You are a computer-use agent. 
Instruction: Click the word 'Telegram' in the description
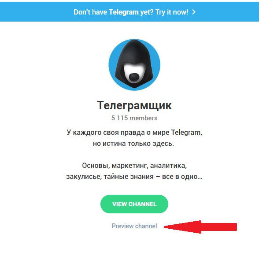186,133
